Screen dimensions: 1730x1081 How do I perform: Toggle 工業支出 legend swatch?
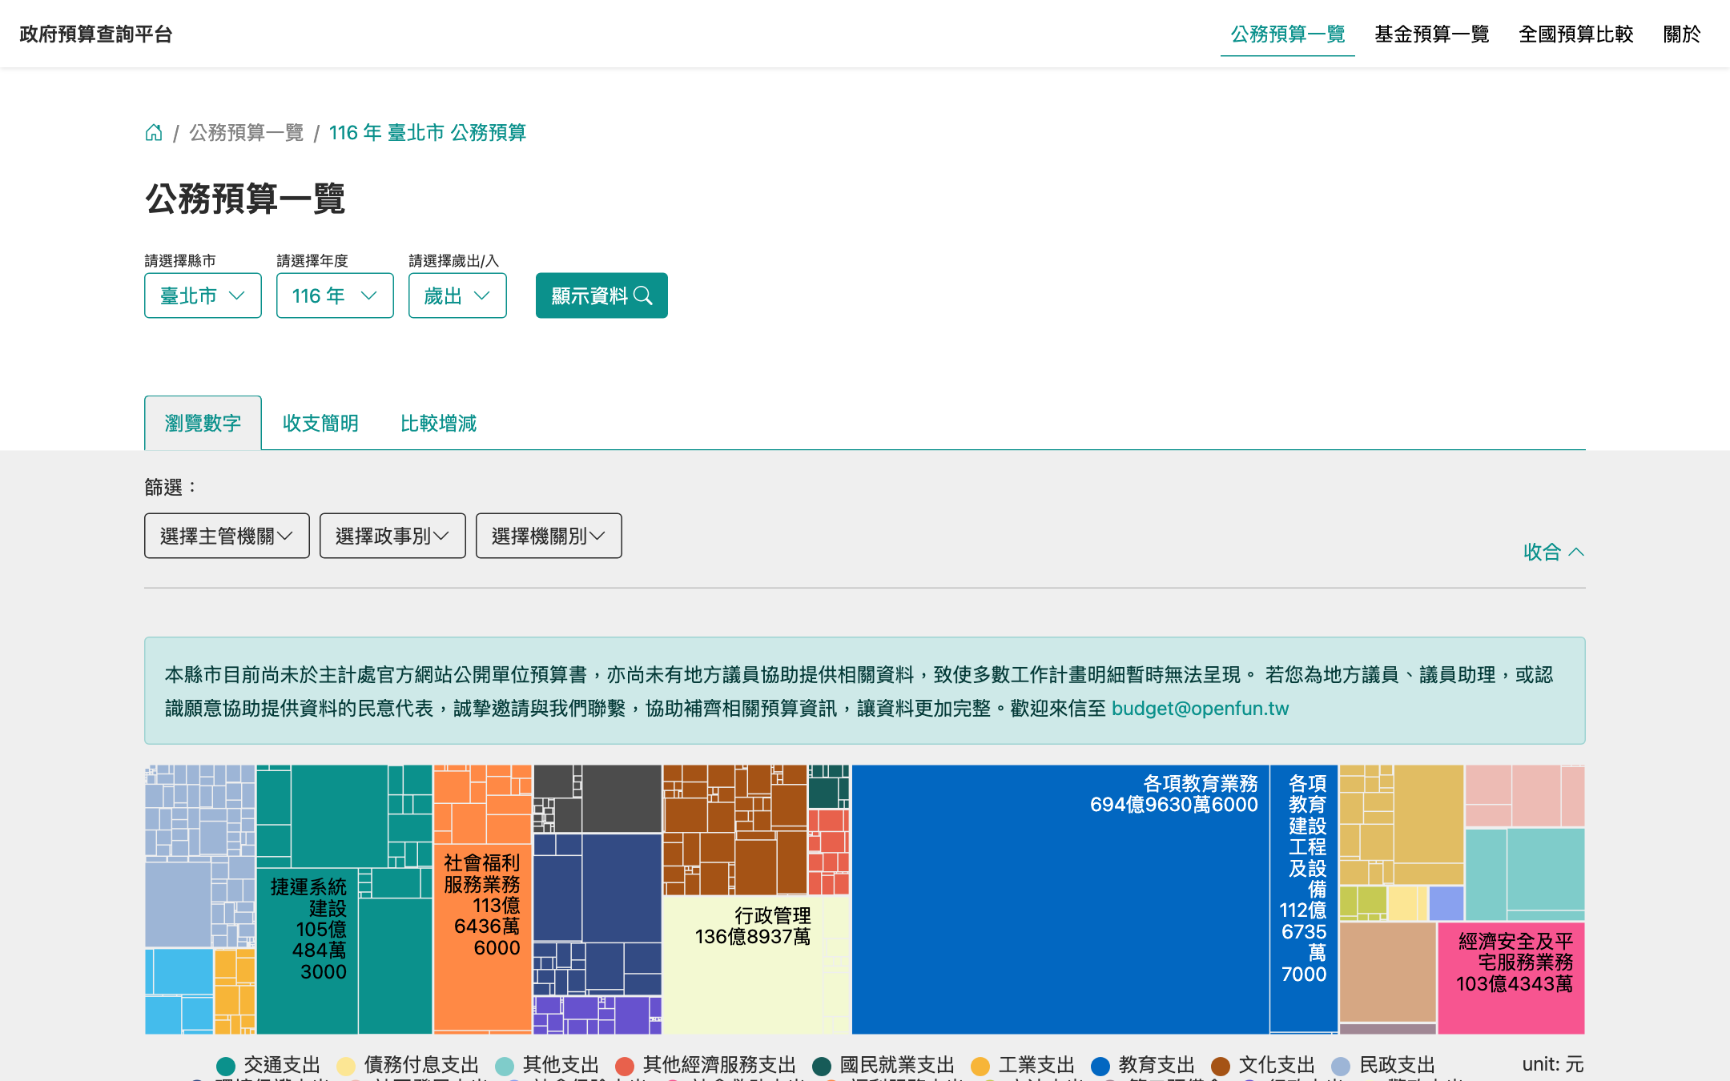click(980, 1066)
